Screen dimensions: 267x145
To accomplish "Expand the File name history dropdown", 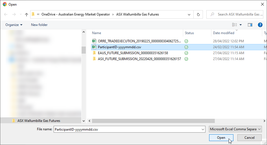I will (x=203, y=129).
